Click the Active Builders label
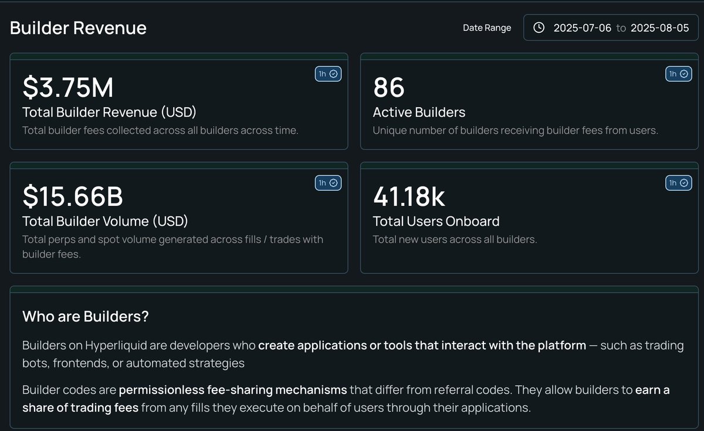 (419, 113)
